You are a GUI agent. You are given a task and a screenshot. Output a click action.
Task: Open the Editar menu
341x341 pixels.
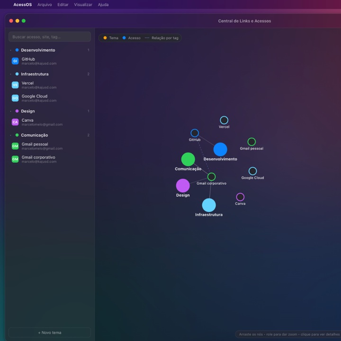point(63,5)
